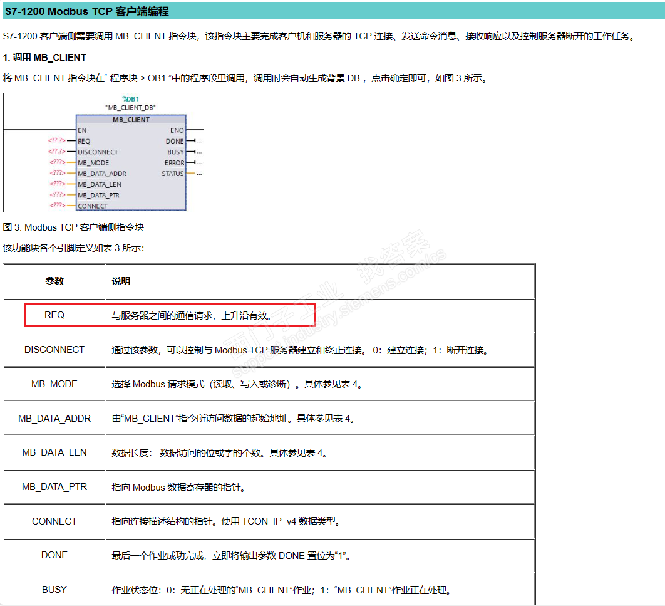Click the MB_DATA_PTR pin in the block diagram
Viewport: 665px width, 606px height.
click(x=98, y=195)
